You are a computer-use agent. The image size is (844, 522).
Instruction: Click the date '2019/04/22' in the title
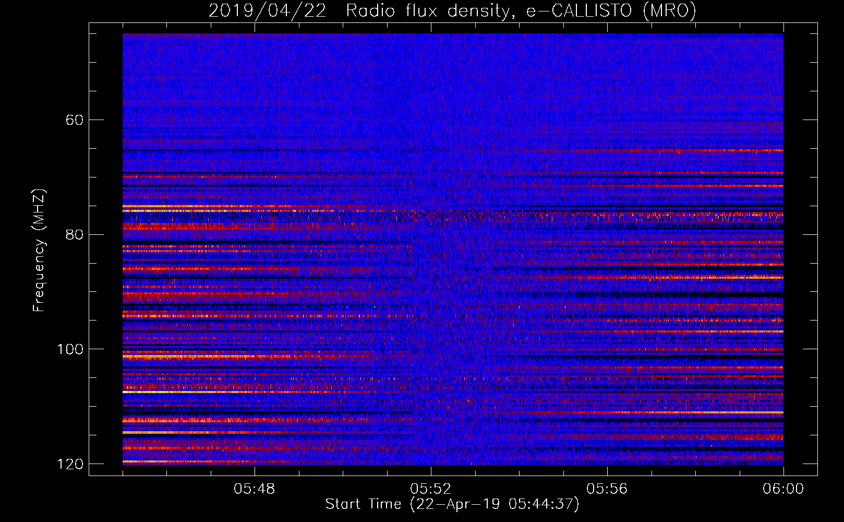click(x=268, y=10)
